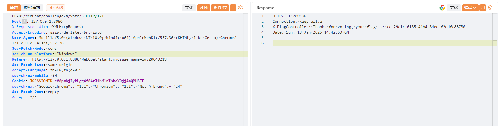This screenshot has width=499, height=126.
Task: Toggle line wrap in response panel
Action: click(483, 8)
